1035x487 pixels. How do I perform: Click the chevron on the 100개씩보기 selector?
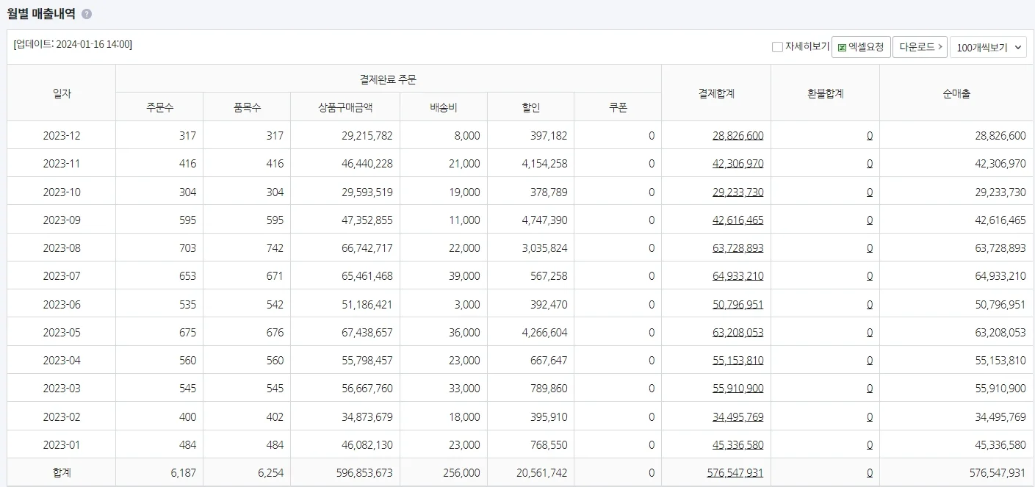coord(1020,46)
